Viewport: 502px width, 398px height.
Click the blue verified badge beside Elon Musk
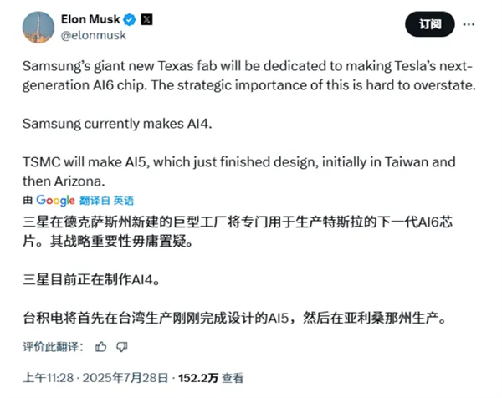[x=131, y=19]
